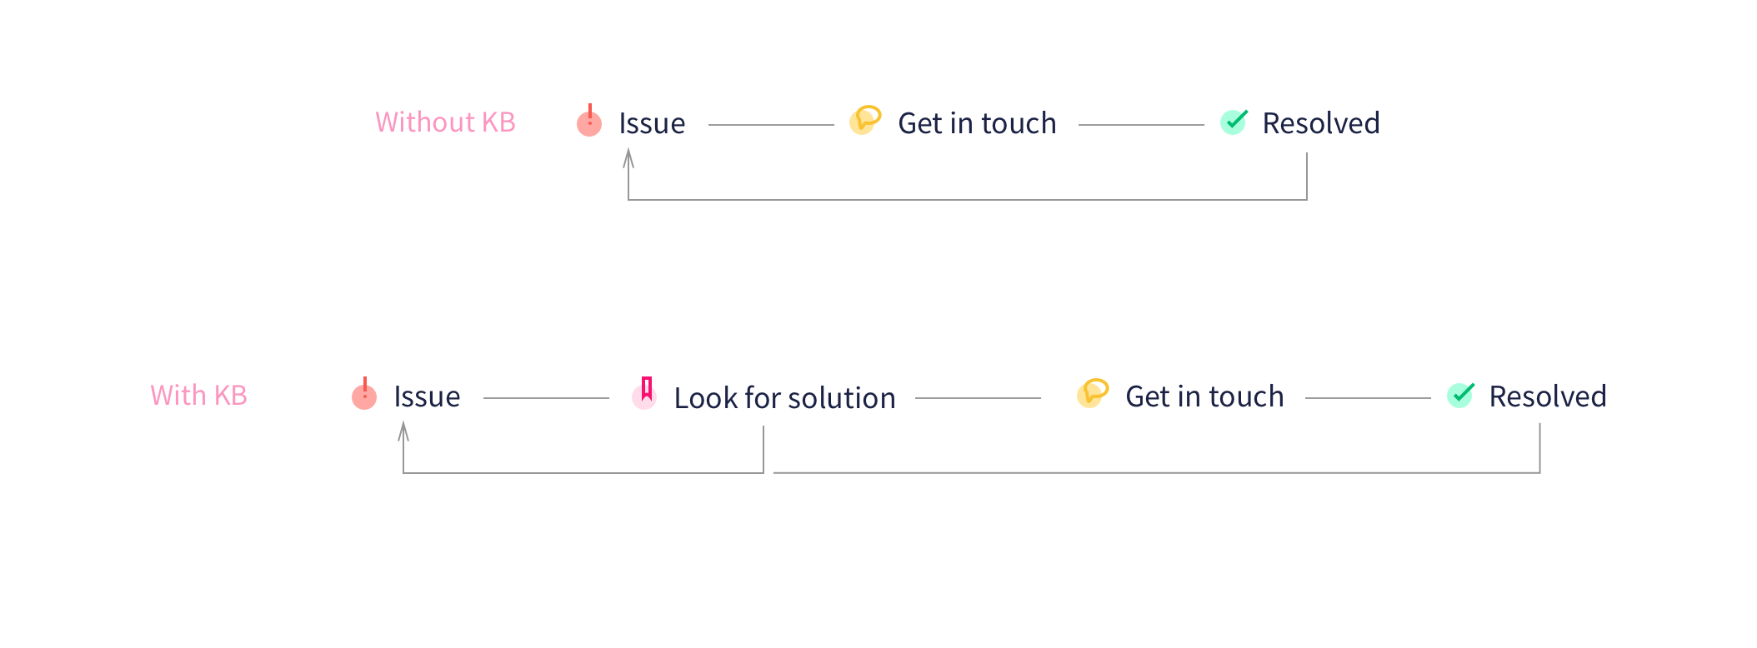This screenshot has width=1757, height=648.
Task: Click the Look for solution step
Action: click(784, 398)
